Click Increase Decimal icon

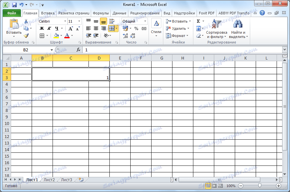(125, 36)
